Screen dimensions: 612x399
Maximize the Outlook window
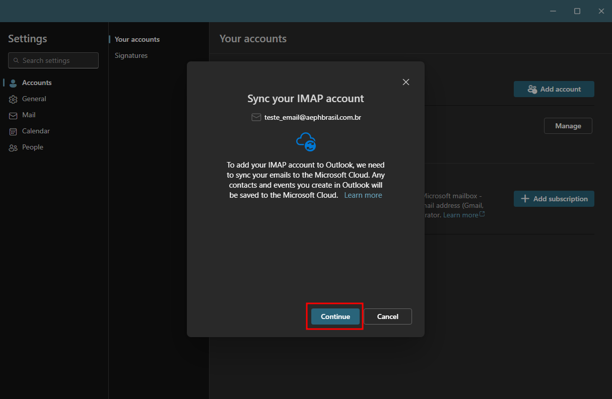click(577, 11)
